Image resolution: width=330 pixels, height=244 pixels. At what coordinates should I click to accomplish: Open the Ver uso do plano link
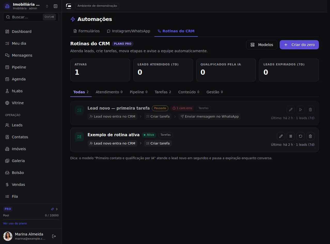(x=15, y=223)
